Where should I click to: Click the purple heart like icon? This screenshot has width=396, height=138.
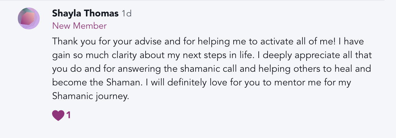coord(58,115)
